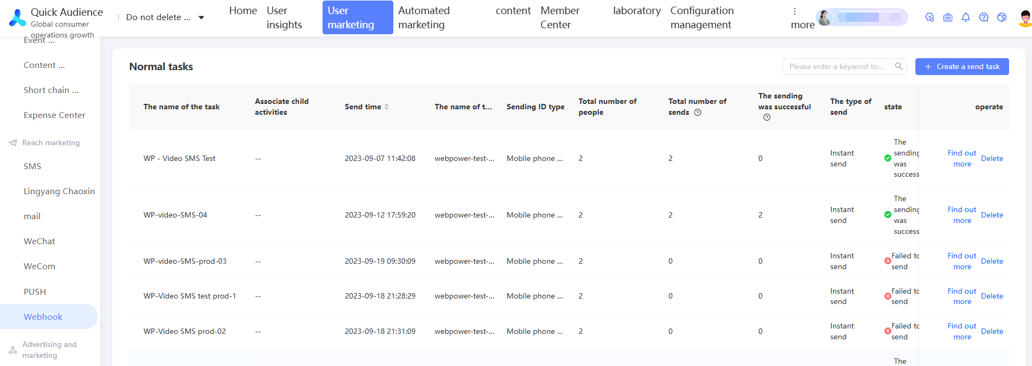Open the user avatar profile menu

(x=1024, y=17)
